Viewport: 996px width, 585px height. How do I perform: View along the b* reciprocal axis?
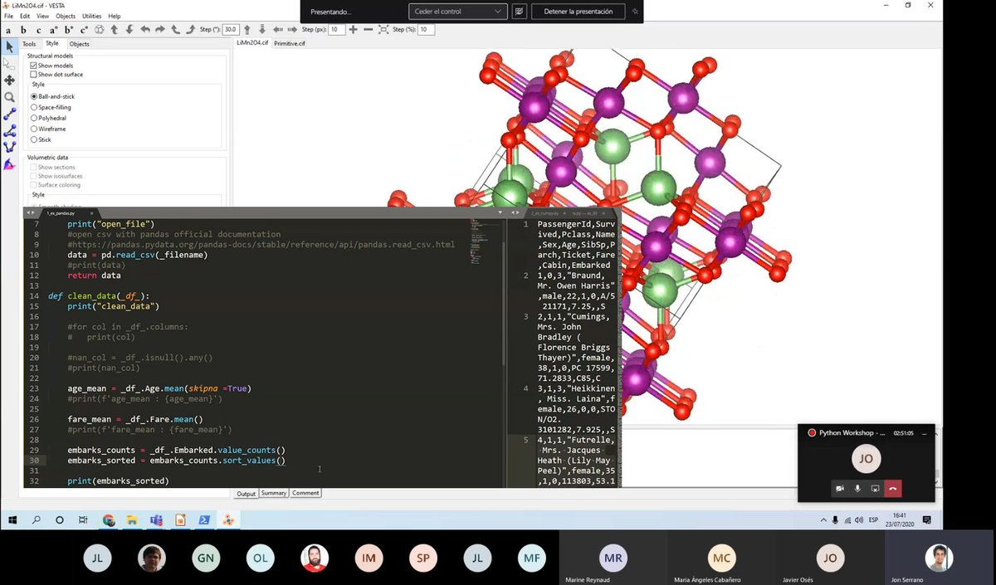69,30
